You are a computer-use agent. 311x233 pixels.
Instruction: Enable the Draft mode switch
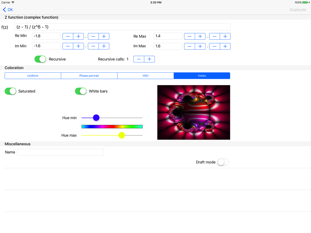click(x=223, y=162)
